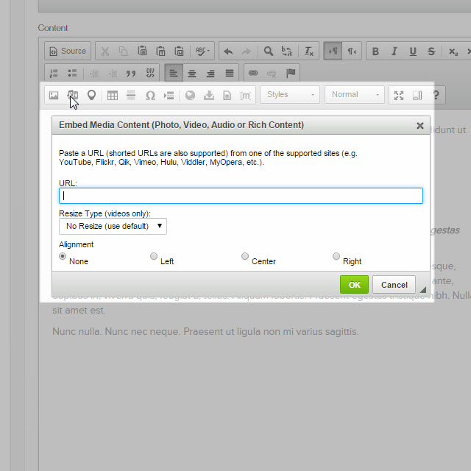Click the Replace icon
The height and width of the screenshot is (471, 471).
tap(287, 51)
